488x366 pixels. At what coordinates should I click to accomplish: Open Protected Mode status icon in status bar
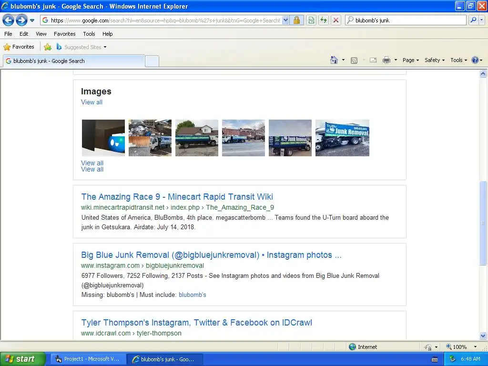(x=428, y=347)
